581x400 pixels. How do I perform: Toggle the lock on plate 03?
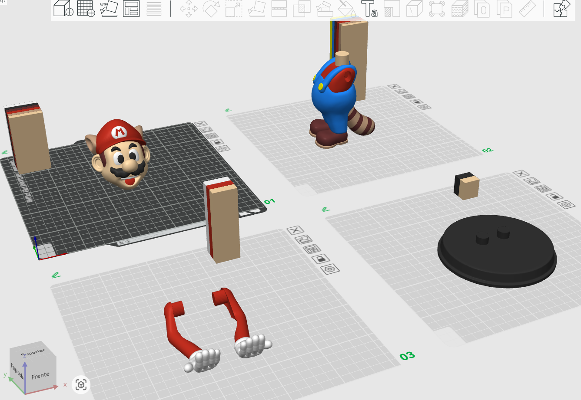tap(321, 259)
